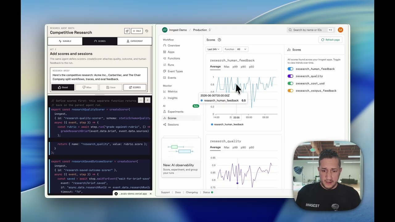Click the help icon next to Scores heading
The width and height of the screenshot is (395, 222).
point(219,40)
